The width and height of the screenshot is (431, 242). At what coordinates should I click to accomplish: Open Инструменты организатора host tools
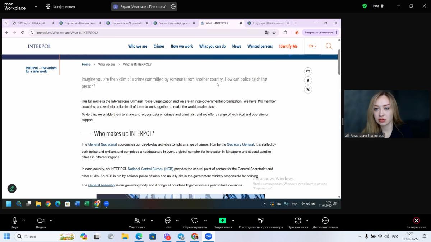[x=261, y=223]
